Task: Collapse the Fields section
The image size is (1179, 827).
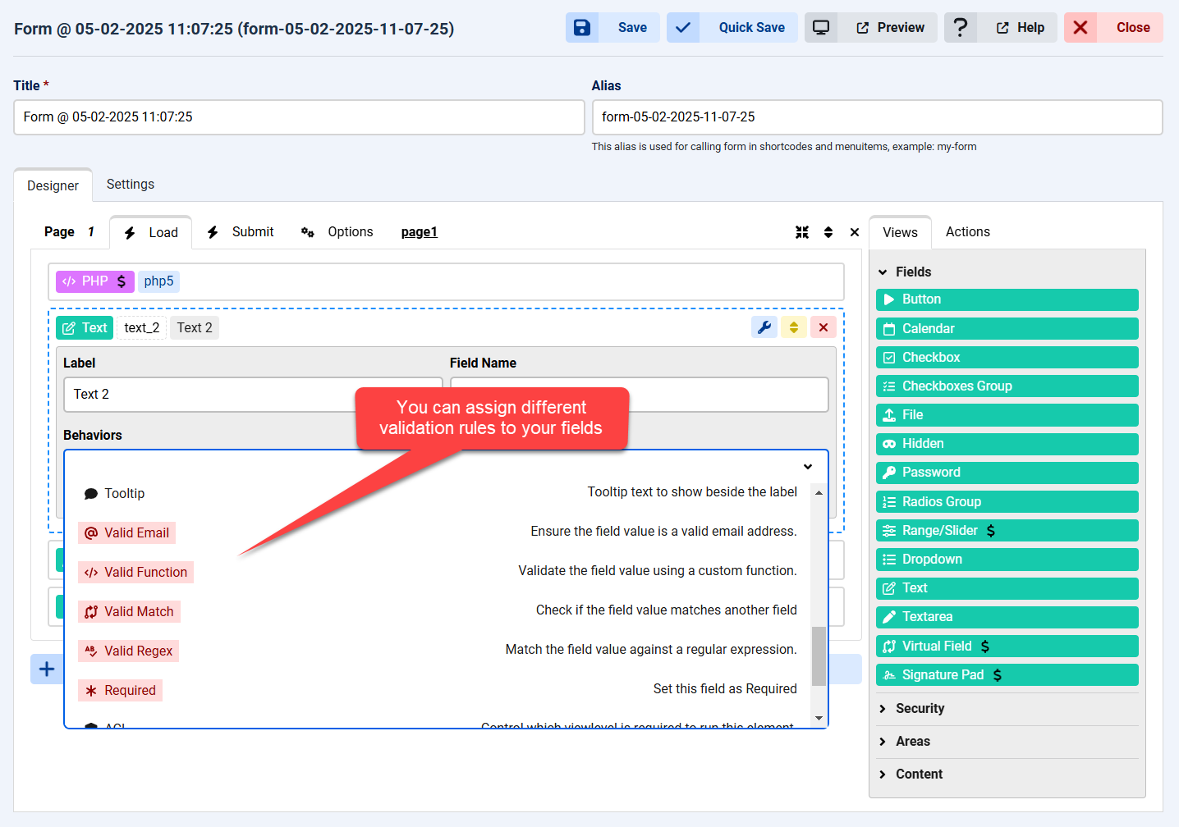Action: point(883,272)
